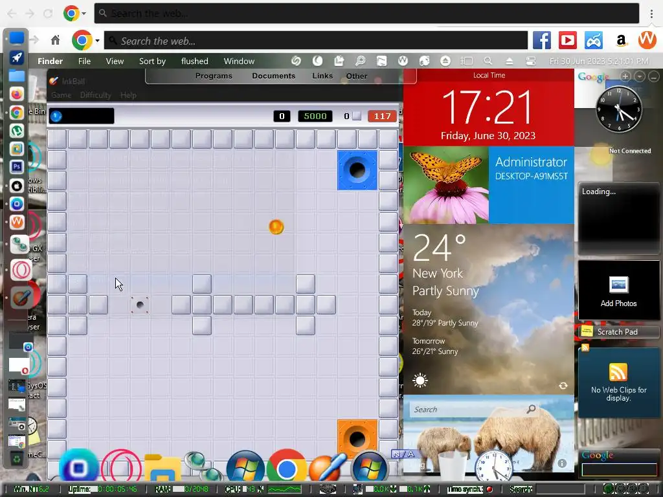Click the Facebook shortcut icon
Viewport: 663px width, 497px height.
pyautogui.click(x=542, y=41)
